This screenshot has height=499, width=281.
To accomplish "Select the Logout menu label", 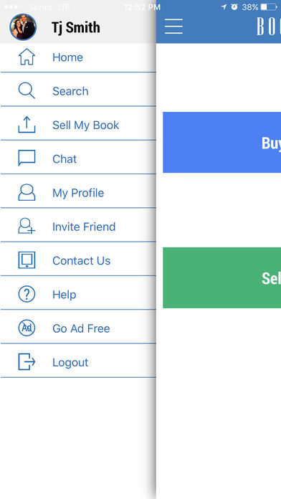I will [70, 363].
